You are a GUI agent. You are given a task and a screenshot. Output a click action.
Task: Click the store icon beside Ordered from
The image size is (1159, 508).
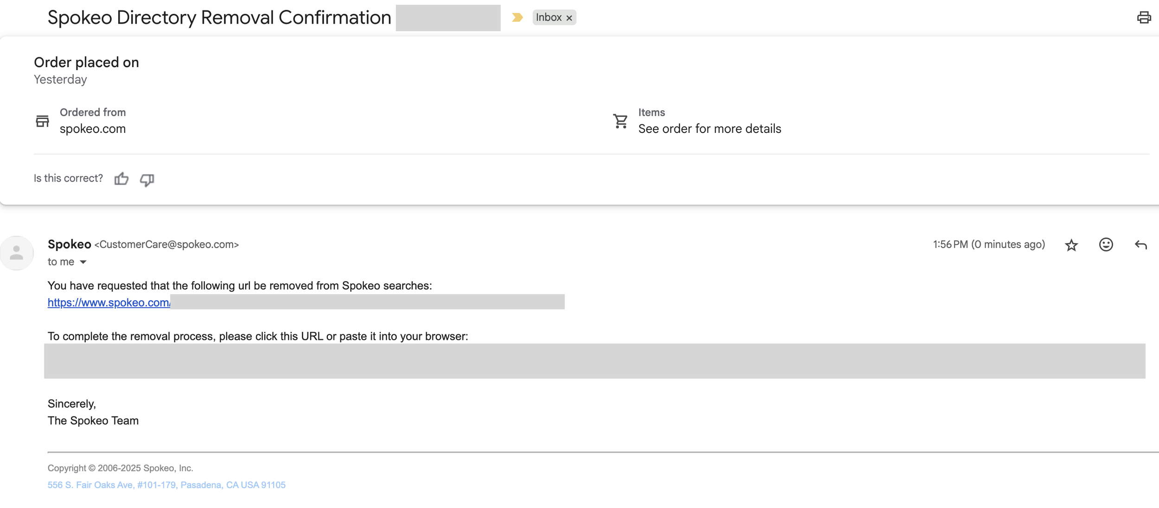pyautogui.click(x=42, y=121)
